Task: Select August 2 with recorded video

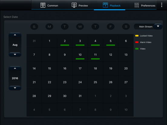Action: (65, 41)
